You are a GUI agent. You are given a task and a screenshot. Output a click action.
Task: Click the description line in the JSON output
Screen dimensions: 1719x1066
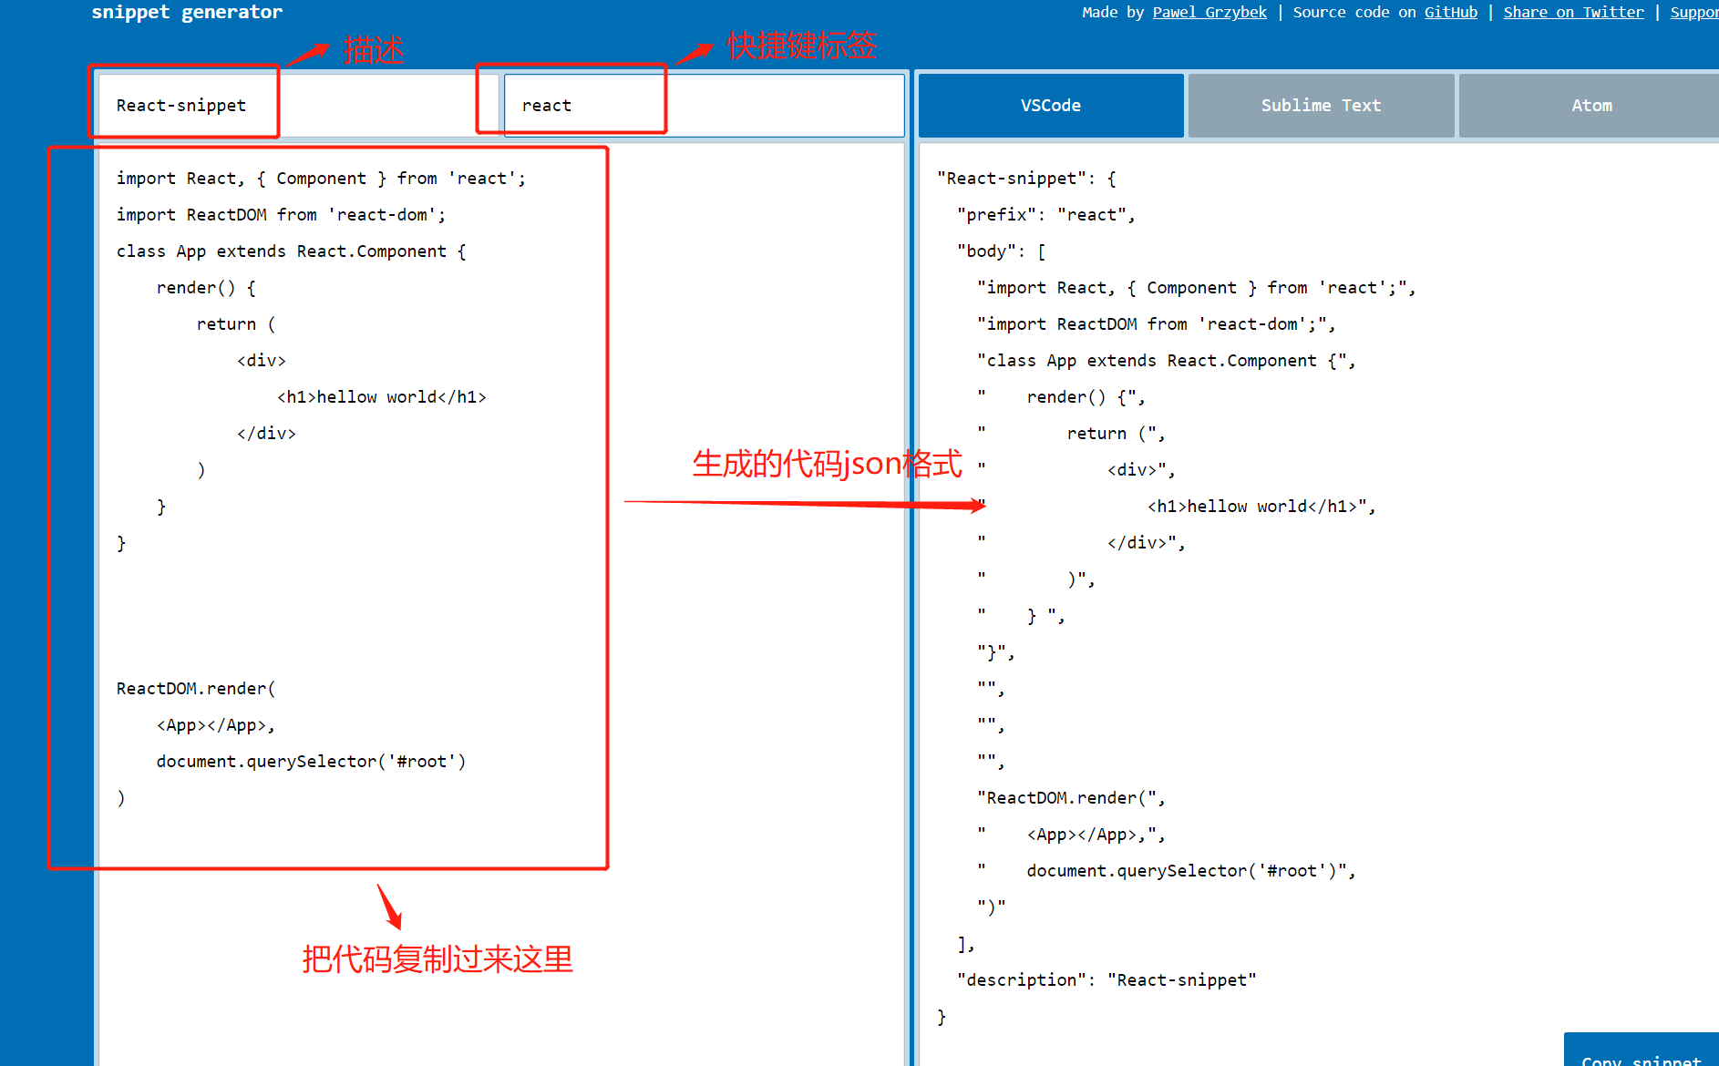(x=1106, y=979)
